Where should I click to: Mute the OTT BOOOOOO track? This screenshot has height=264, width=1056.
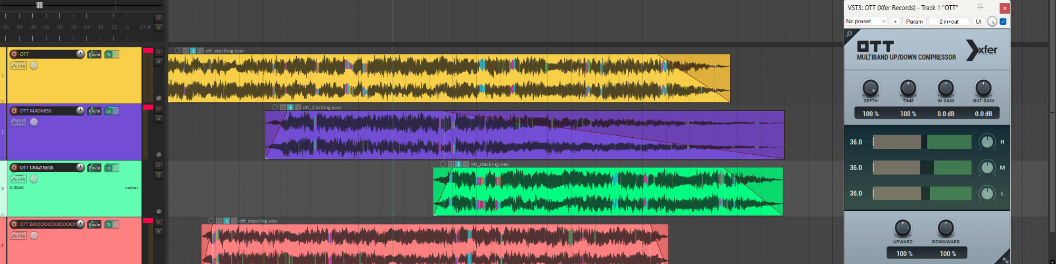(158, 222)
